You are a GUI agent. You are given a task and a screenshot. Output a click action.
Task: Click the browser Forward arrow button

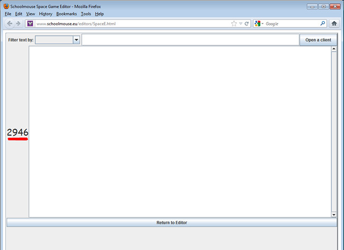point(18,24)
